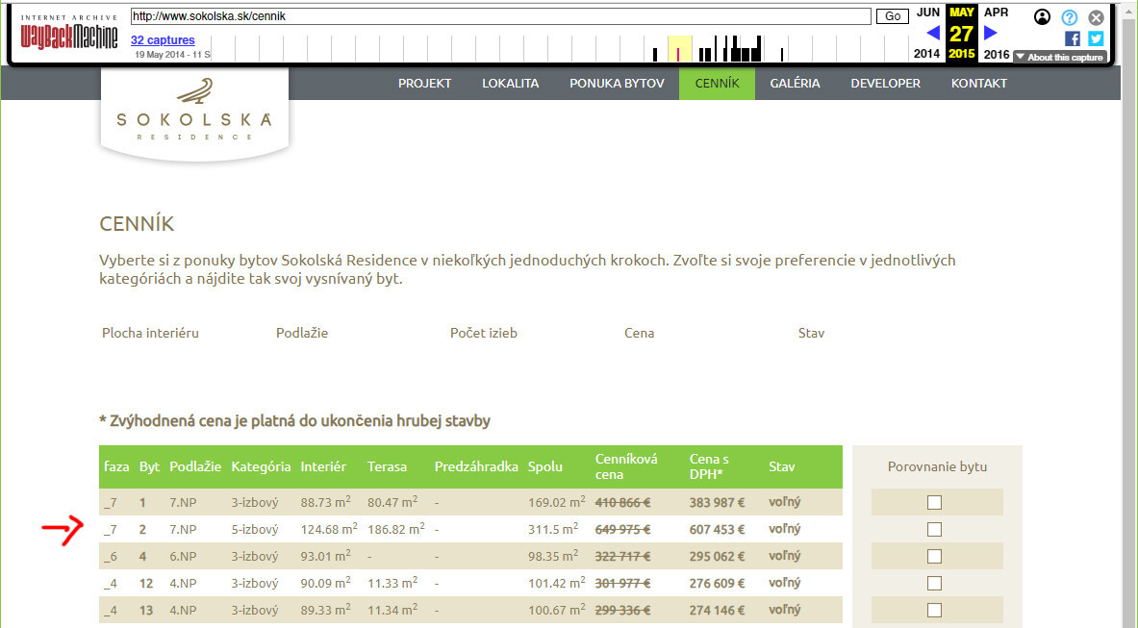Open the Ponuka bytov menu item
The width and height of the screenshot is (1138, 628).
pyautogui.click(x=617, y=84)
